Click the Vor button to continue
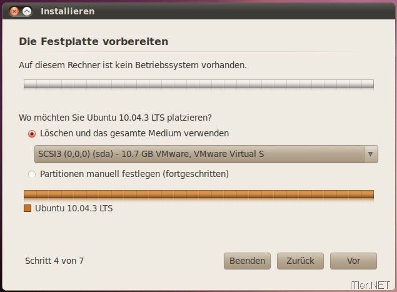Screen dimensions: 397x292 click(353, 261)
